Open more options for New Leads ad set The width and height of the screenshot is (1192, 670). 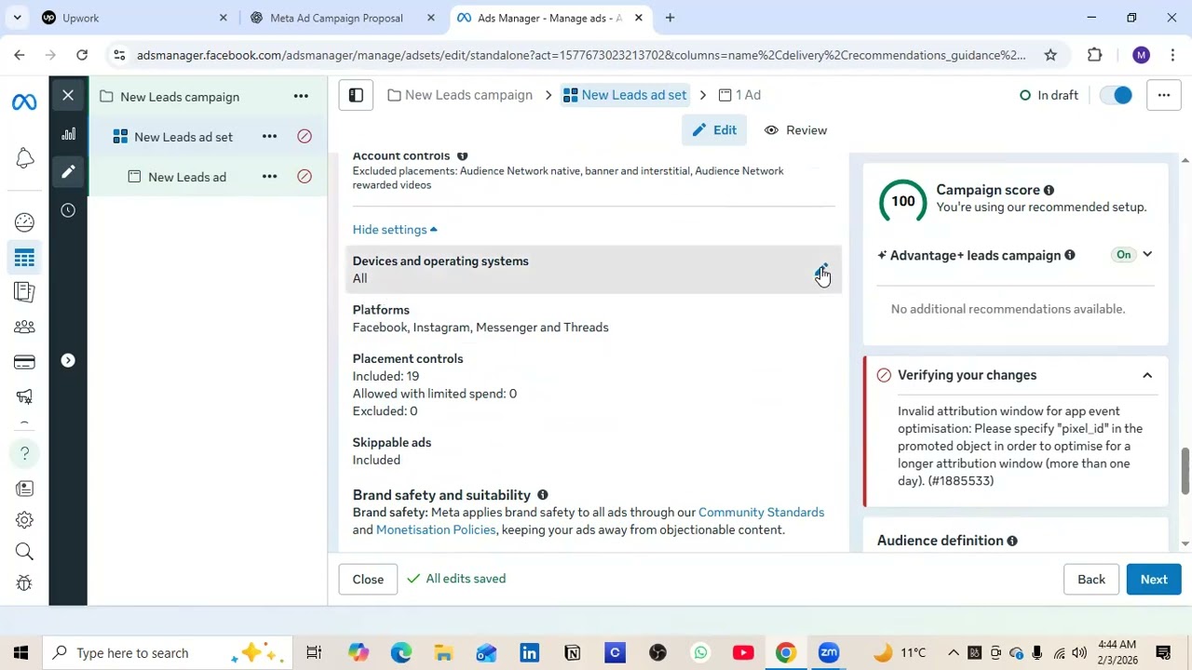click(x=269, y=136)
